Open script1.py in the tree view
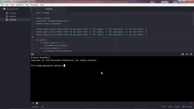This screenshot has height=109, width=194. pyautogui.click(x=12, y=13)
